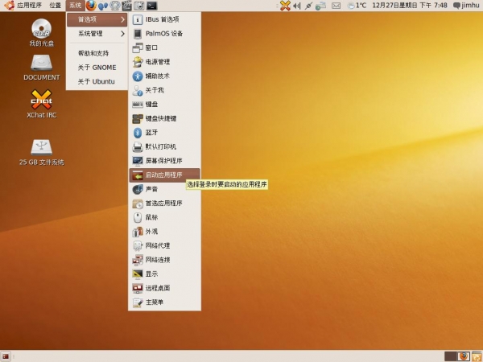Open the 我的光盘 CD-R desktop icon

point(42,32)
